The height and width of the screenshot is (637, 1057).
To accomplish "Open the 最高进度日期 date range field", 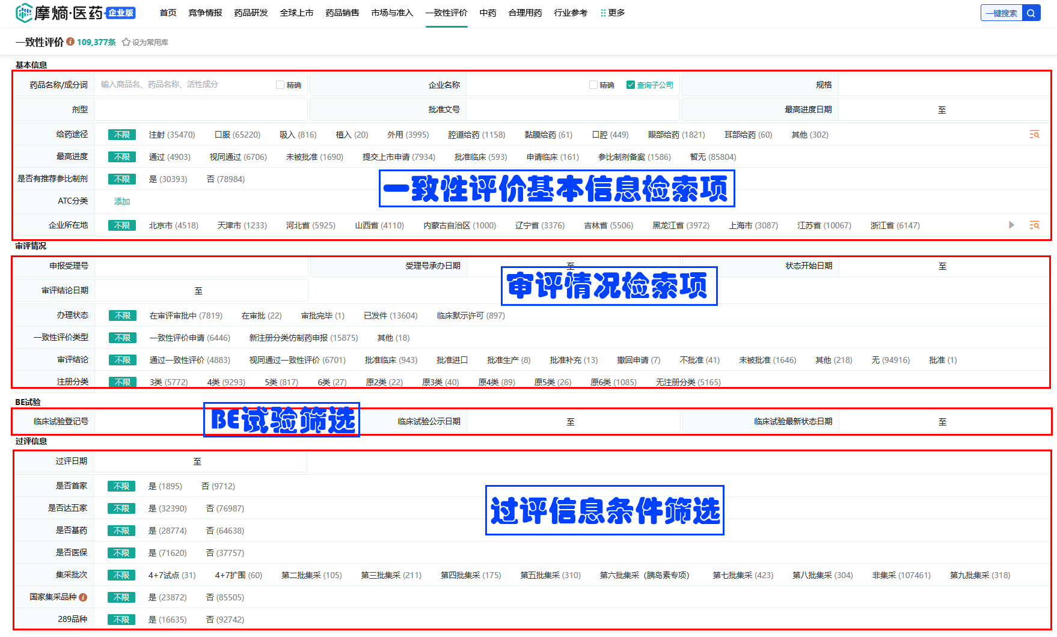I will 944,109.
